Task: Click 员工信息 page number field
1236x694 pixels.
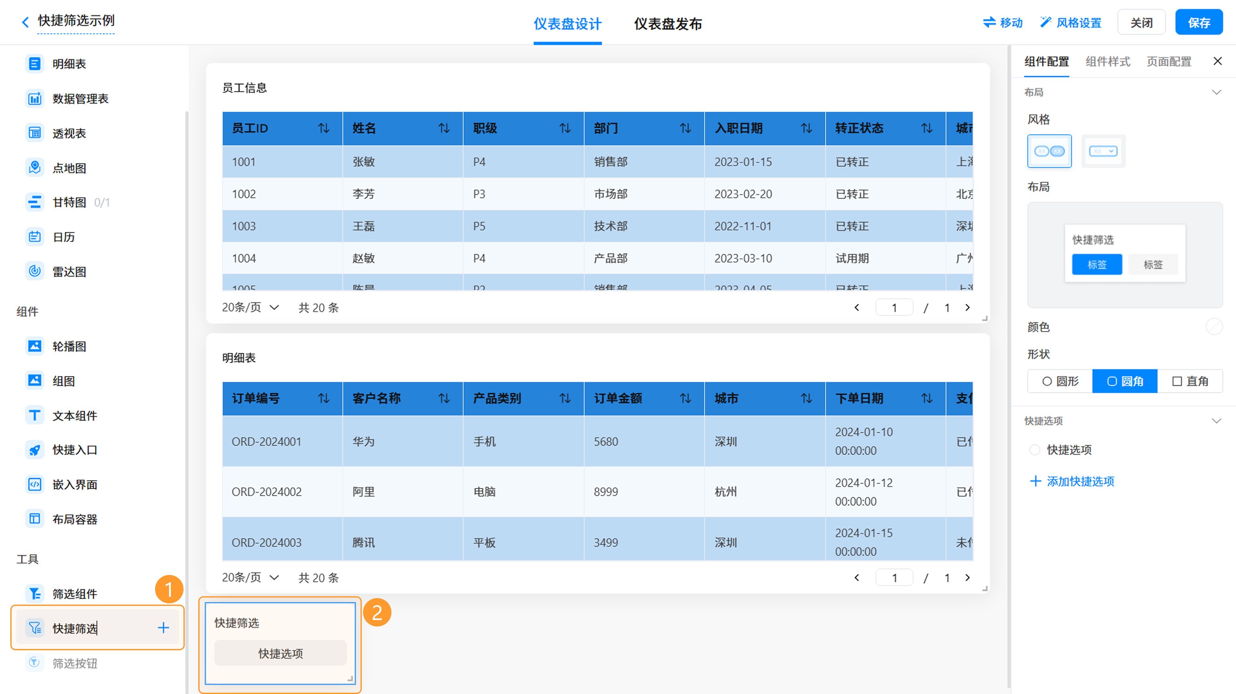Action: tap(894, 308)
